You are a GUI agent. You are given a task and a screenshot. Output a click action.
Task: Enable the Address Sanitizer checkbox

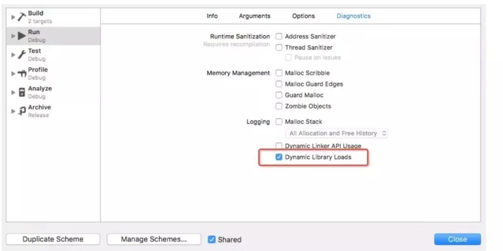coord(279,36)
